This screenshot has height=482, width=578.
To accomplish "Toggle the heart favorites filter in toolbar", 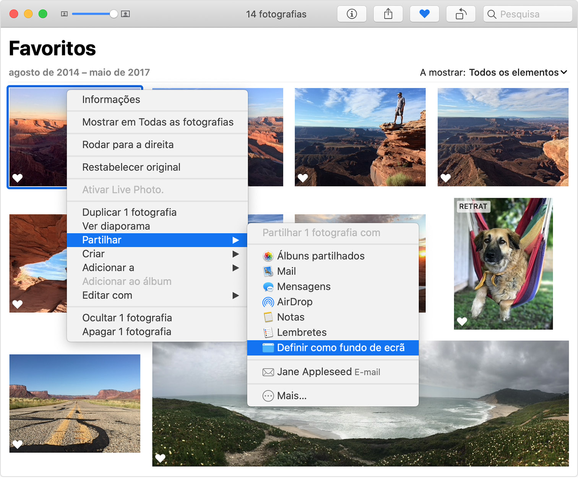I will point(424,14).
